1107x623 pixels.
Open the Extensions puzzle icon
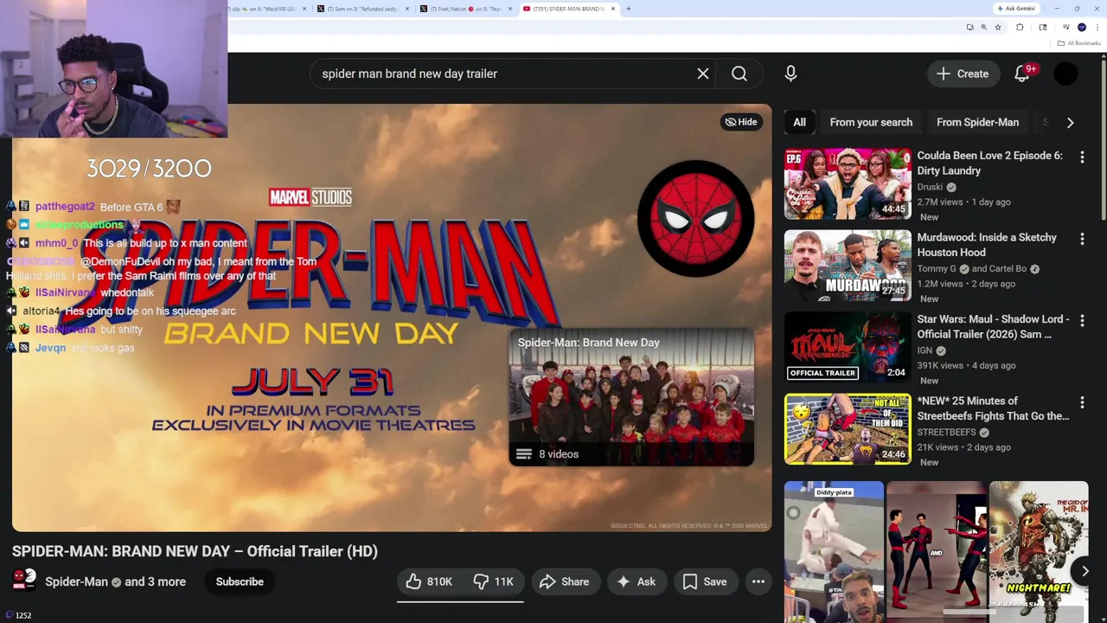1020,28
